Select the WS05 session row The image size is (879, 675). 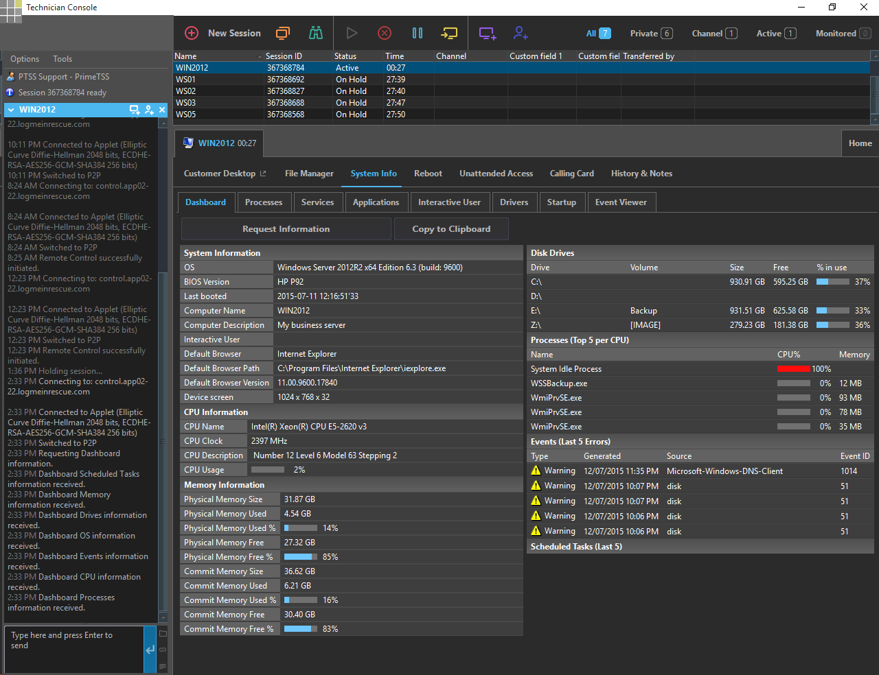[x=522, y=115]
